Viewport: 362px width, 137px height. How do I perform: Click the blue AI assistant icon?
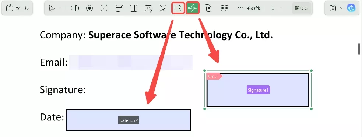click(x=351, y=8)
